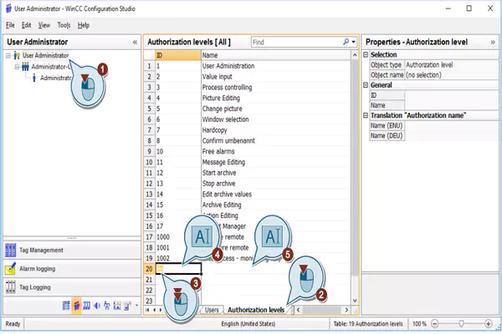502x334 pixels.
Task: Click highlighted User Administrator navigation bar icon
Action: coord(76,306)
